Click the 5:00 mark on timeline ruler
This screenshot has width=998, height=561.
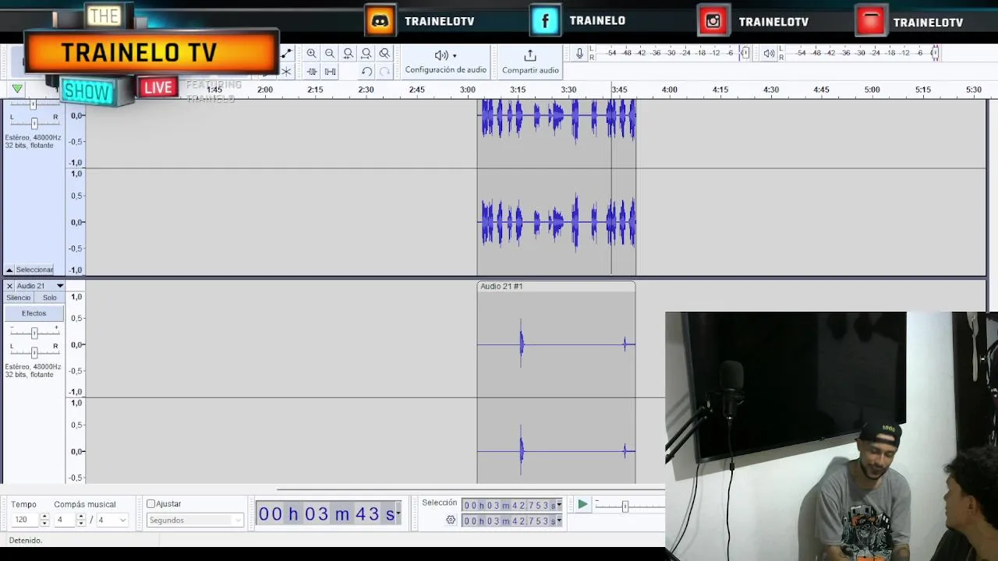pyautogui.click(x=872, y=90)
